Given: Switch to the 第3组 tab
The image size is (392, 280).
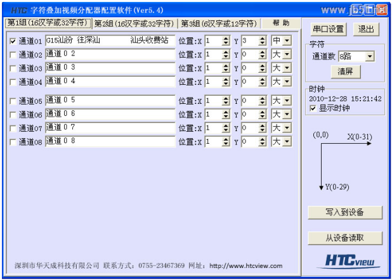Looking at the screenshot, I should [219, 23].
